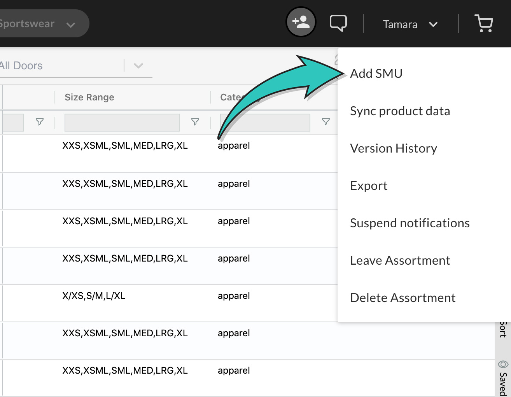The image size is (511, 397).
Task: Click the Size Range filter input field
Action: click(122, 122)
